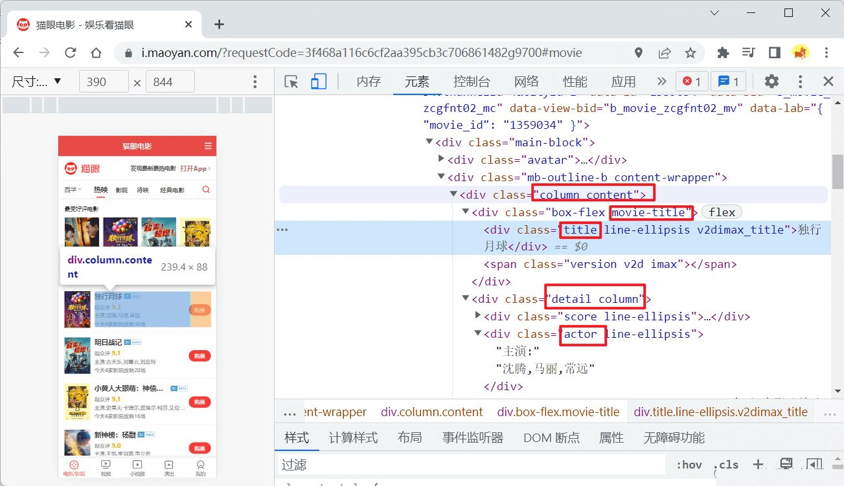Viewport: 844px width, 486px height.
Task: Reload the page
Action: [x=71, y=53]
